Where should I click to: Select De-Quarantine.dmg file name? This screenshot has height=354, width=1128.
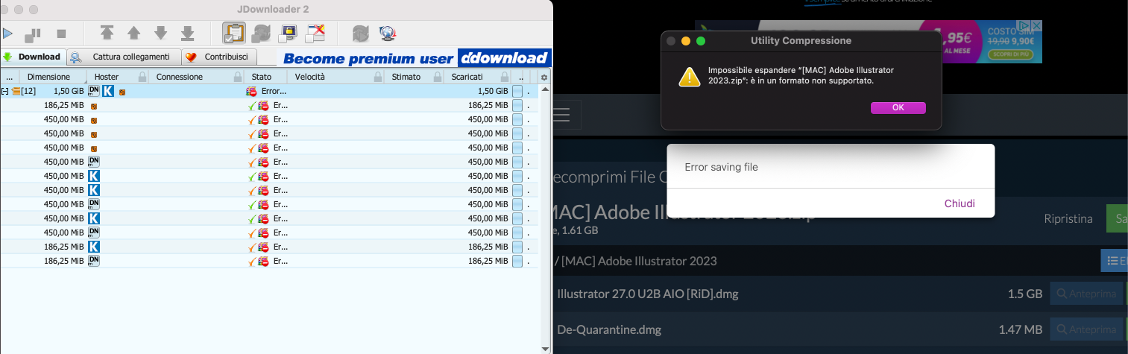tap(609, 329)
